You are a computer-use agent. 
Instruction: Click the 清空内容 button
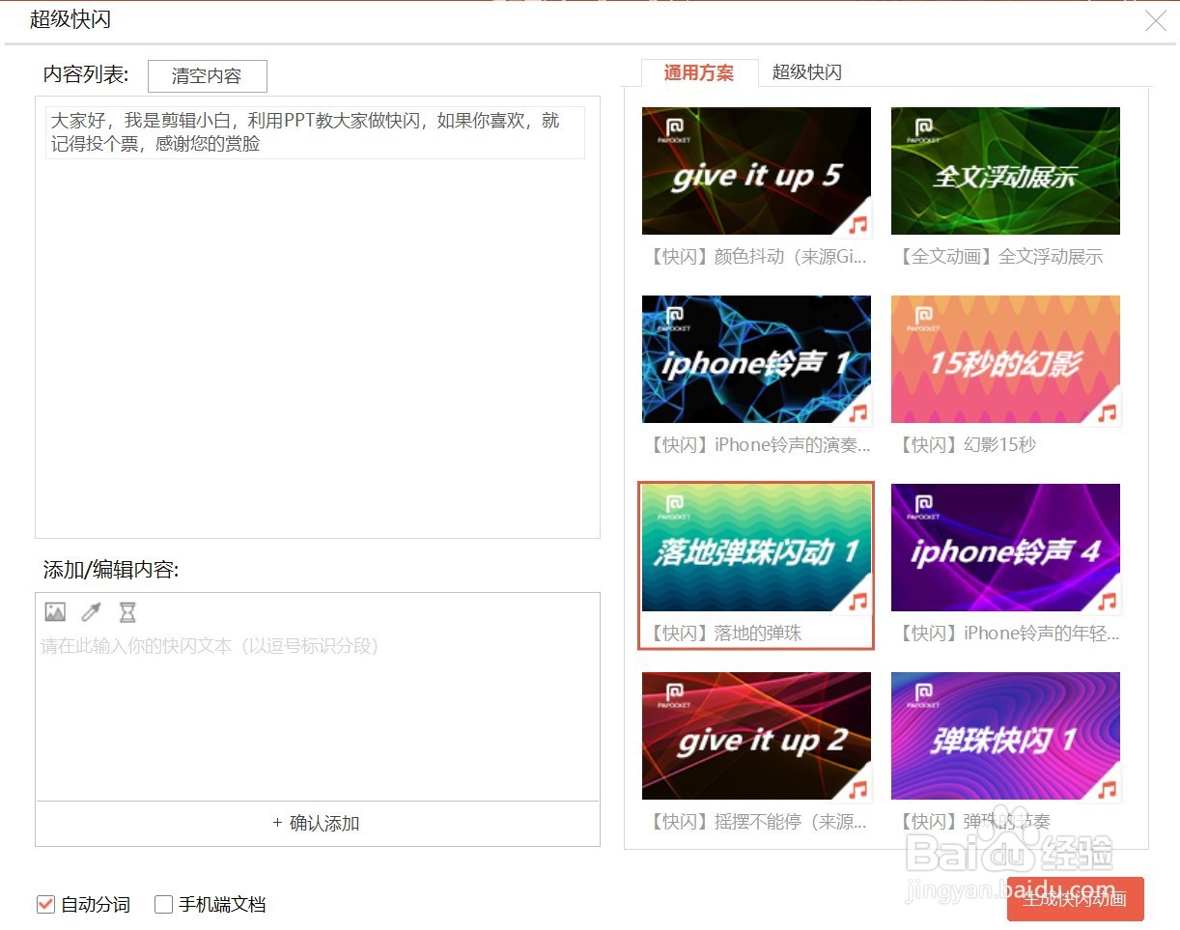tap(207, 76)
